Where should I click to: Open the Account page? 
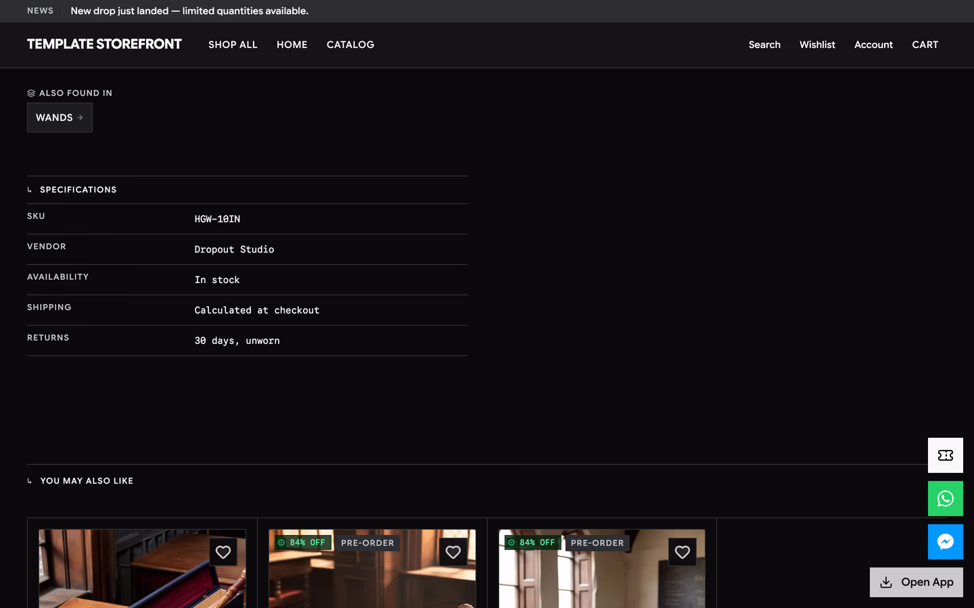tap(873, 45)
